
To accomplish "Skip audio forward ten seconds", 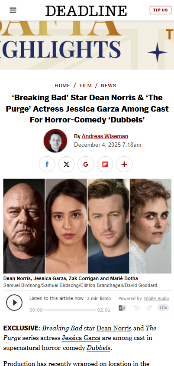I will [149, 308].
